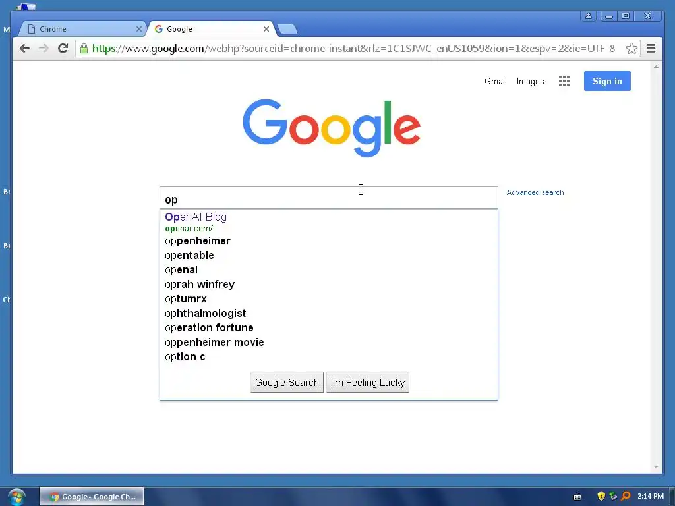Choose the optumrx suggestion

(x=329, y=298)
